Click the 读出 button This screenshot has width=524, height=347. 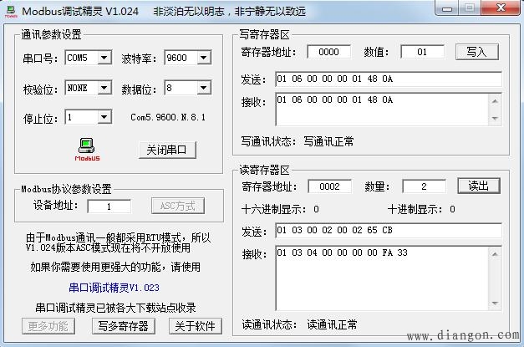coord(479,186)
